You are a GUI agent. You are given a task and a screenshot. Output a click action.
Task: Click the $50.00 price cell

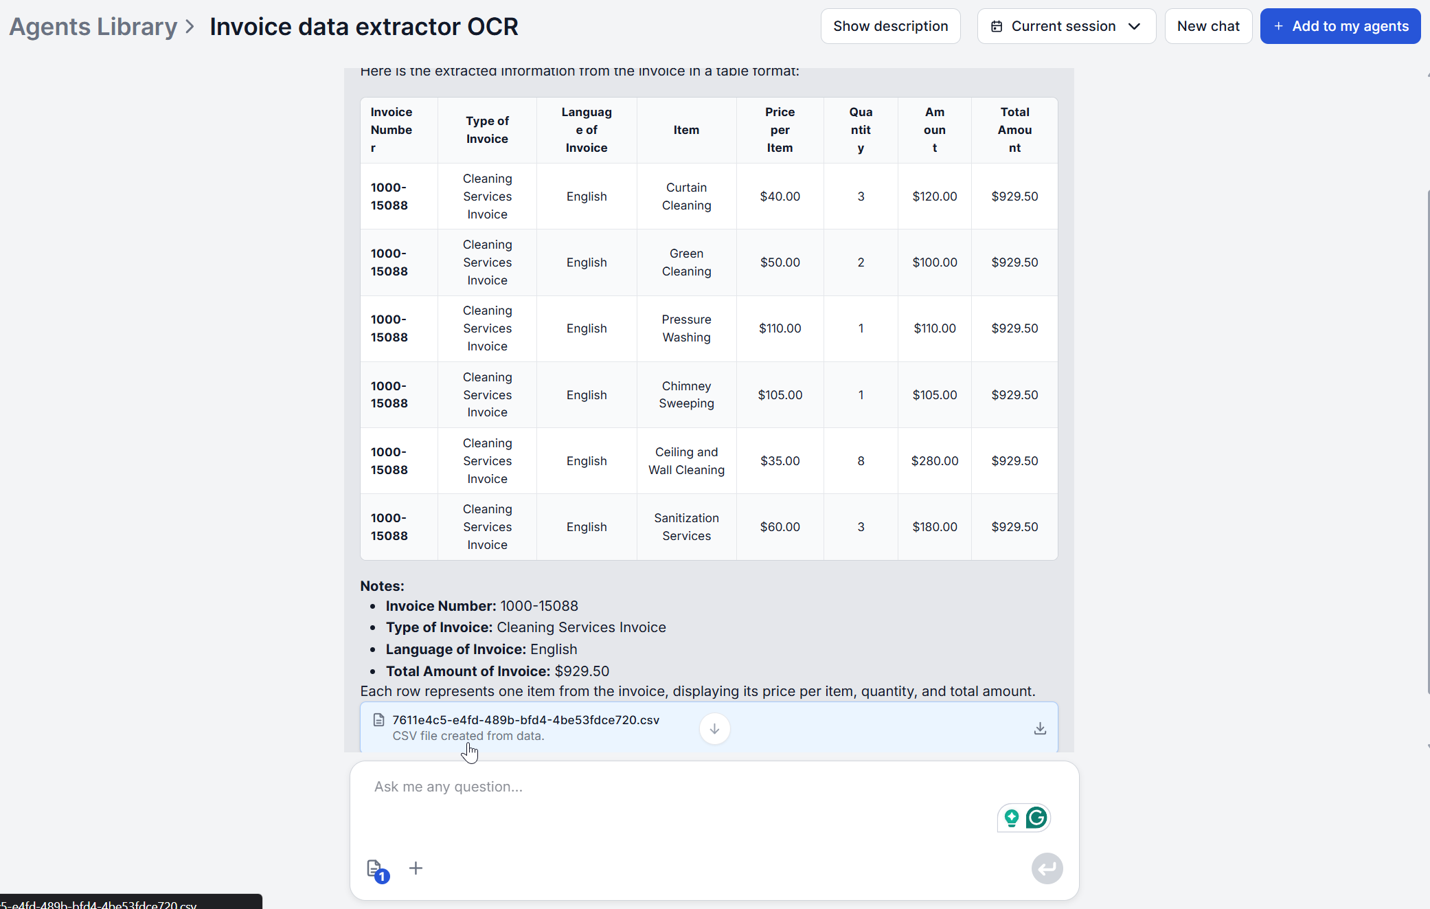pos(780,262)
